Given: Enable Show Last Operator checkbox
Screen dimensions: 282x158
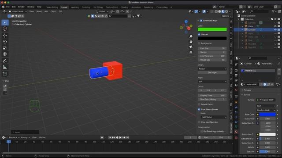Looking at the screenshot, I should click(199, 122).
